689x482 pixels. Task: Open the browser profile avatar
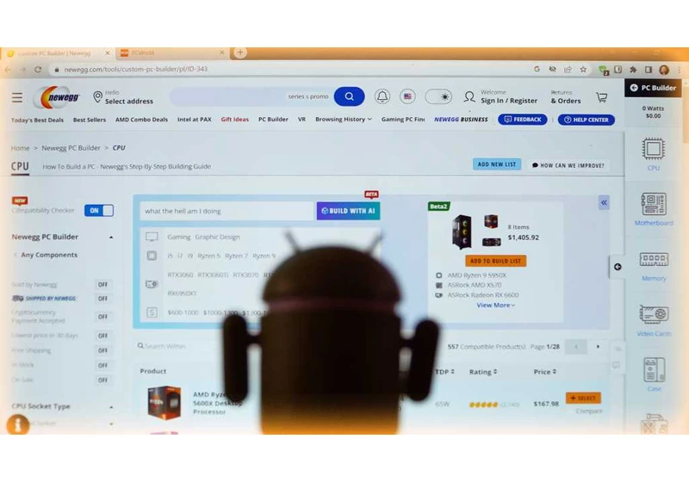[x=664, y=70]
